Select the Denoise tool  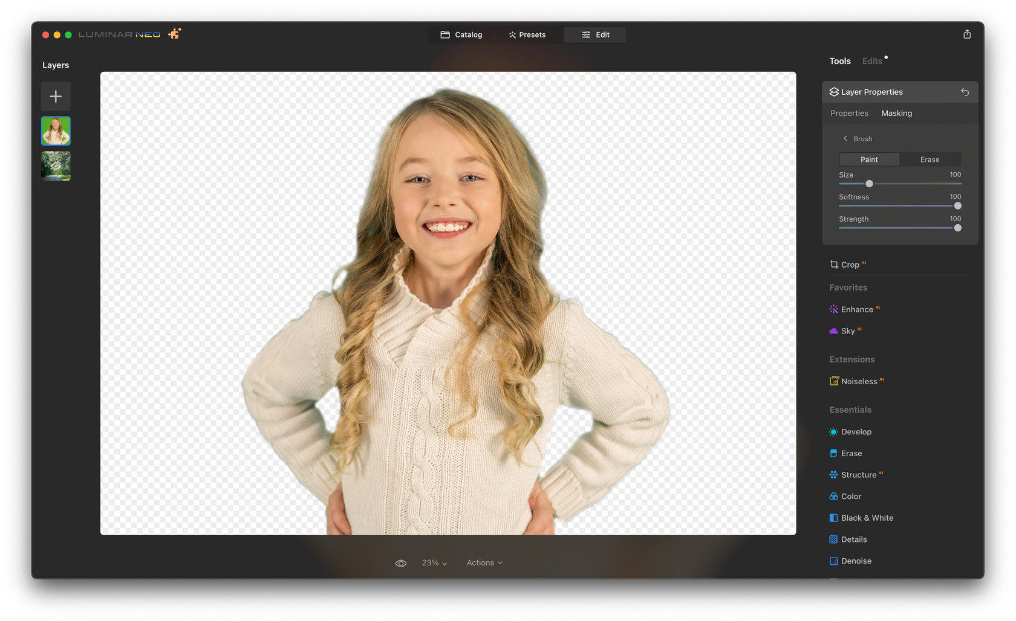point(856,561)
